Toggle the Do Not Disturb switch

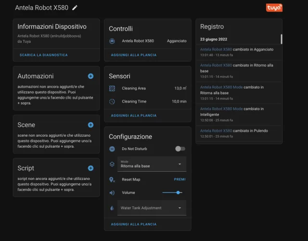(180, 149)
